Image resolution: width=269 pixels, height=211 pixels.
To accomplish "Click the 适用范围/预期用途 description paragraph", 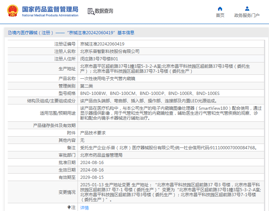I will click(171, 113).
